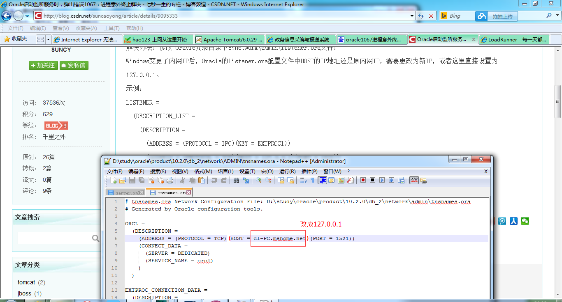This screenshot has height=302, width=562.
Task: Open the 语言(L) menu in Notepad++
Action: point(225,171)
